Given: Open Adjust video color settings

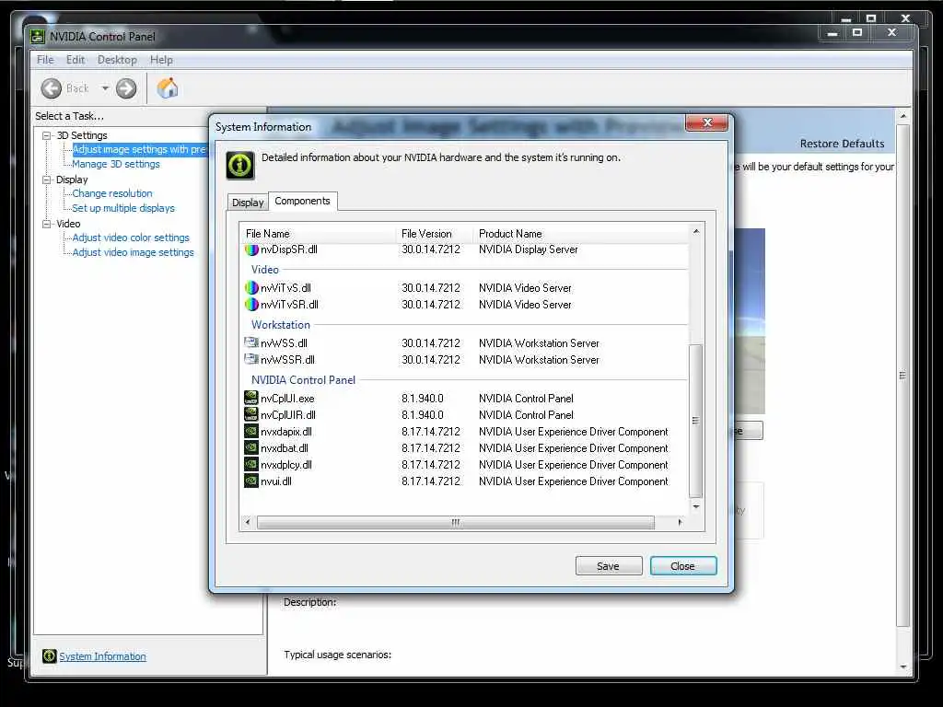Looking at the screenshot, I should [x=131, y=238].
